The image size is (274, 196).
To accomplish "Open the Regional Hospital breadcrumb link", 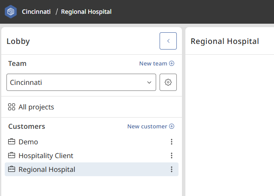I will pyautogui.click(x=86, y=12).
